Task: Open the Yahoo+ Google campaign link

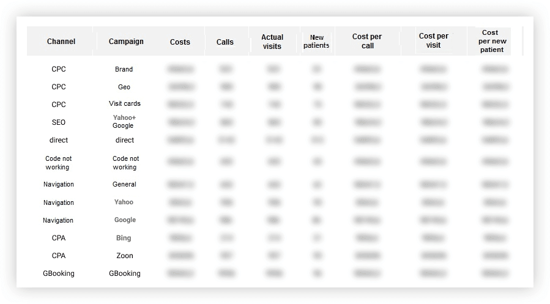Action: (124, 121)
